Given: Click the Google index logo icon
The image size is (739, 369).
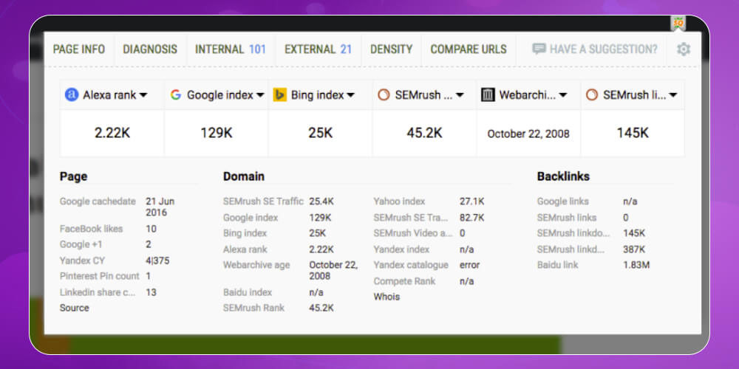Looking at the screenshot, I should click(176, 95).
